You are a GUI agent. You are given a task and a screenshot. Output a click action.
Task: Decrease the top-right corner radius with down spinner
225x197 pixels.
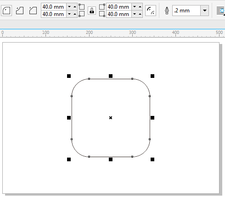click(135, 7)
